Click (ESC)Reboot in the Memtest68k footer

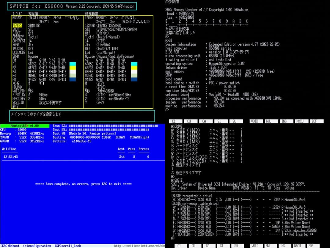tap(10, 246)
